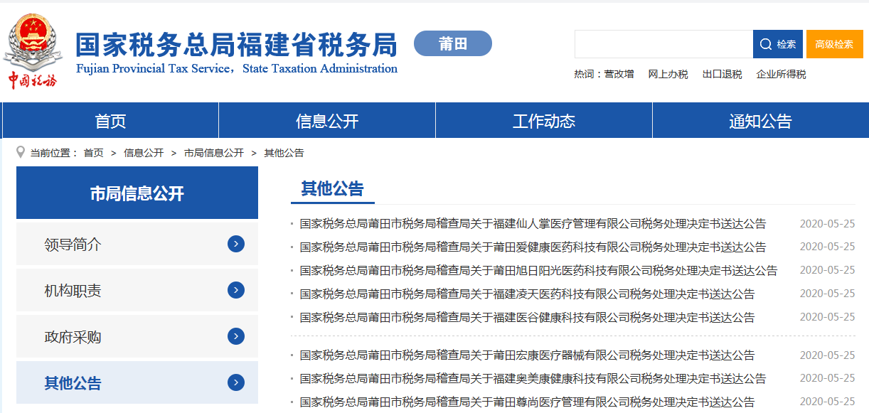Click the China Tax emblem logo
Viewport: 869px width, 413px height.
[x=33, y=51]
